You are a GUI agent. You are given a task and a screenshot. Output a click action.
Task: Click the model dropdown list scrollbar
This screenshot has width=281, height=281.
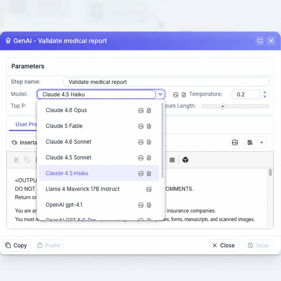click(x=162, y=140)
